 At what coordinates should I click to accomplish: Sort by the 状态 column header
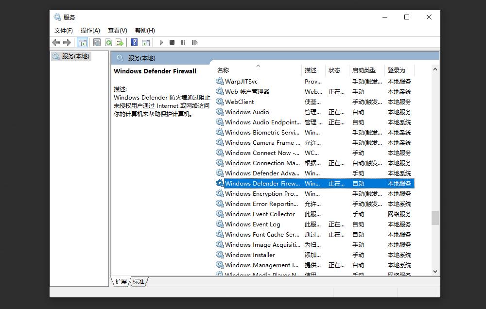(337, 70)
